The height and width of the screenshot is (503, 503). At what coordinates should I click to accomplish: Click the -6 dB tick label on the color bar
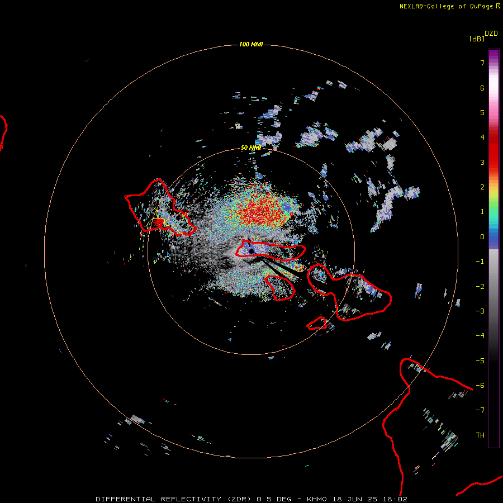(480, 386)
